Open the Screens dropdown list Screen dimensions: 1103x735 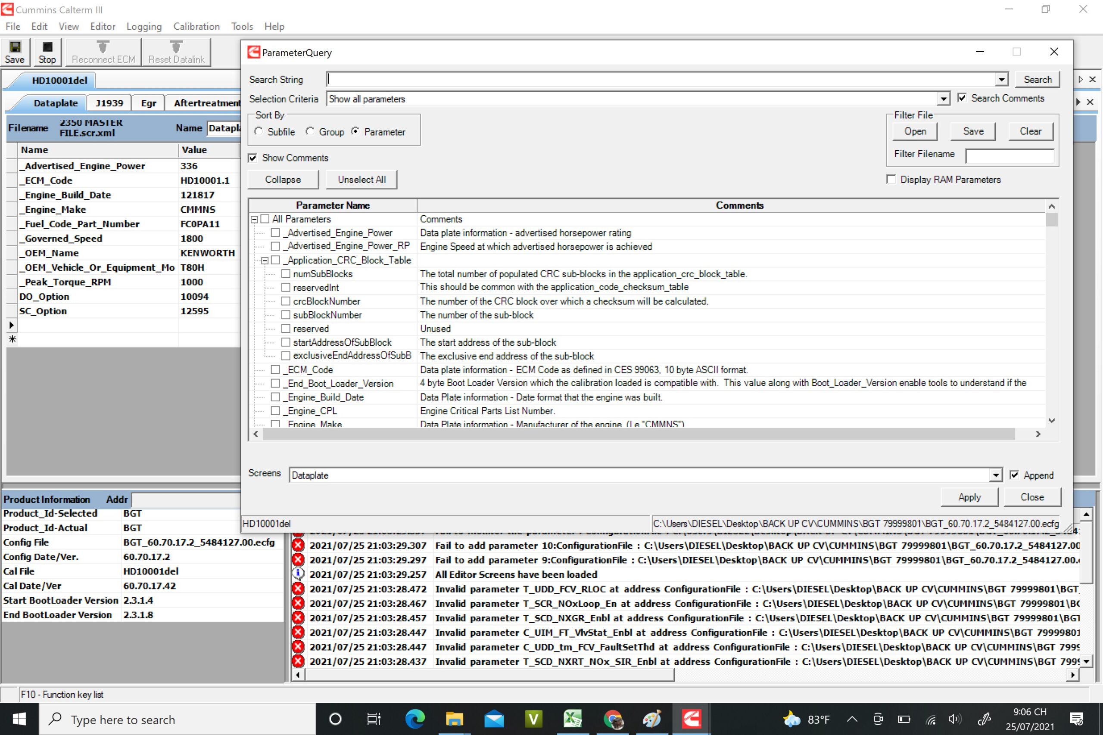click(x=996, y=475)
